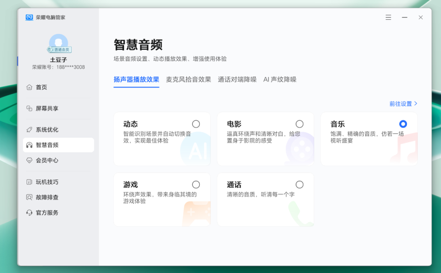The width and height of the screenshot is (441, 273).
Task: Open 官方服务 in the sidebar
Action: click(x=58, y=212)
